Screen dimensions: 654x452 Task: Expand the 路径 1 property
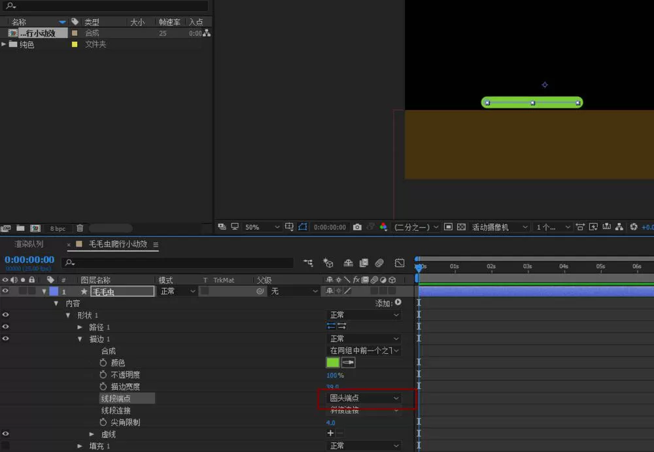pos(80,327)
